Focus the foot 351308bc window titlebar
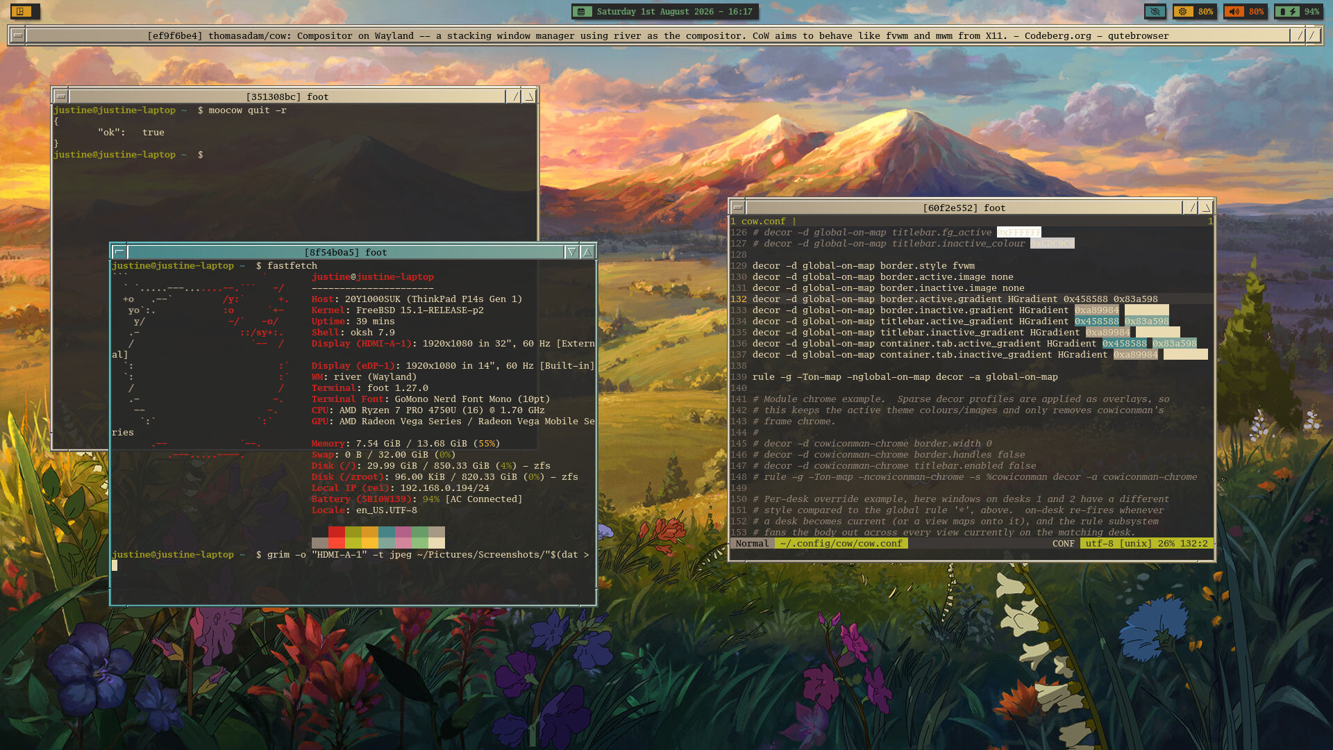The width and height of the screenshot is (1333, 750). point(287,97)
